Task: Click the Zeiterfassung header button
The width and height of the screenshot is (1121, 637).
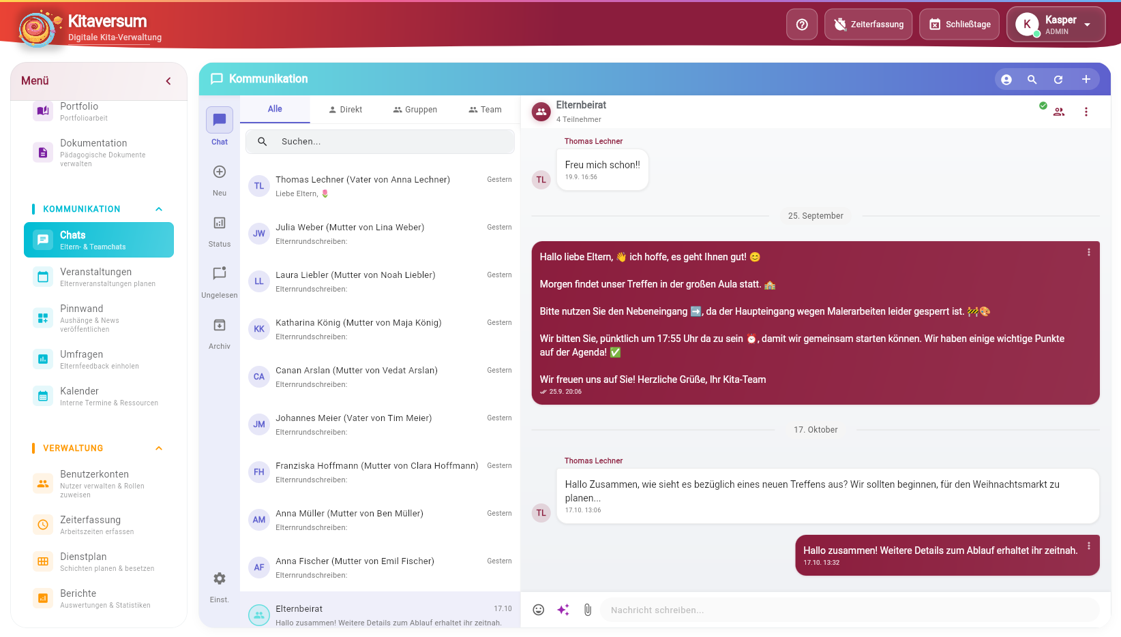Action: click(868, 25)
